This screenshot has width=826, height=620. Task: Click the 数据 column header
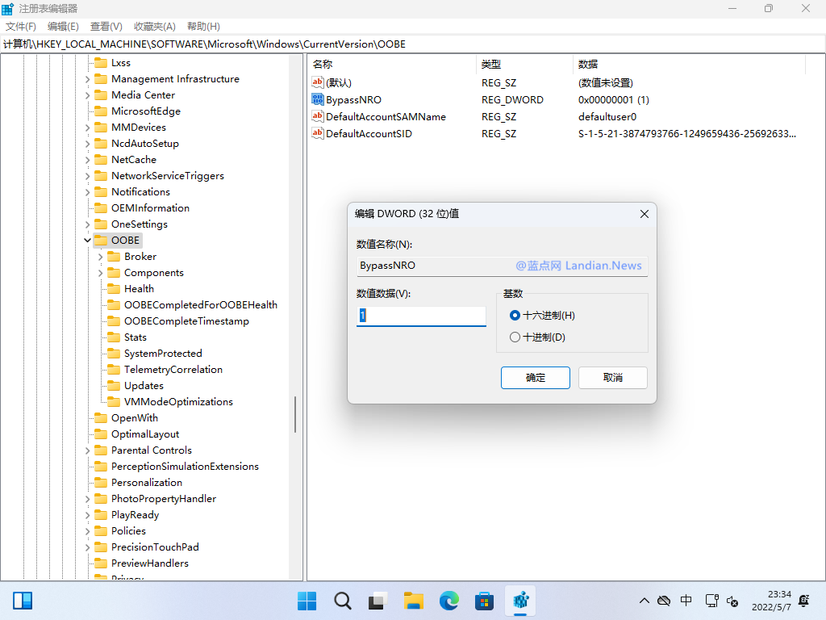click(x=689, y=65)
